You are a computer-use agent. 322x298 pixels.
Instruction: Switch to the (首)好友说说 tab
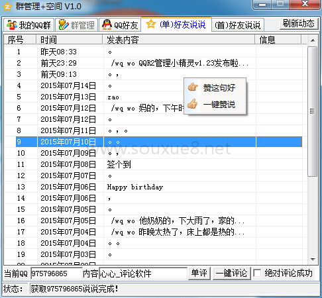[238, 25]
